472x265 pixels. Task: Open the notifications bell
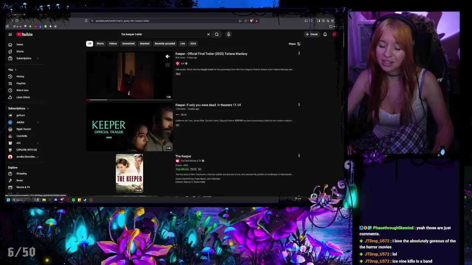[x=325, y=34]
